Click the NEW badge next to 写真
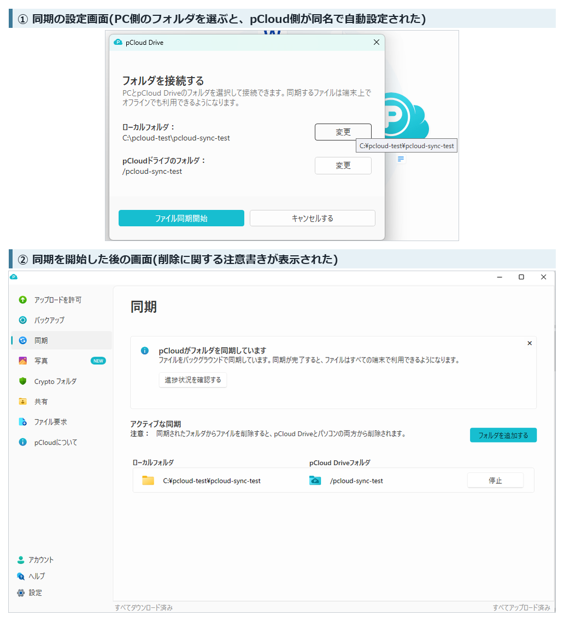564x621 pixels. pos(98,361)
